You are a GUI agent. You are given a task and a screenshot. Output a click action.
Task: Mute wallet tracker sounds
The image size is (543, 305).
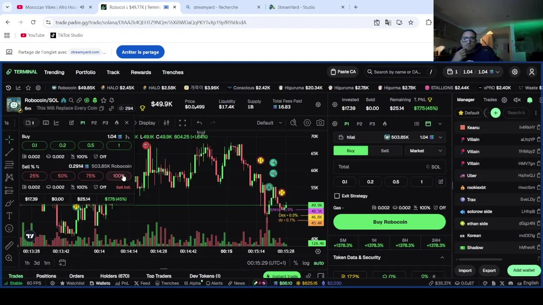[517, 100]
